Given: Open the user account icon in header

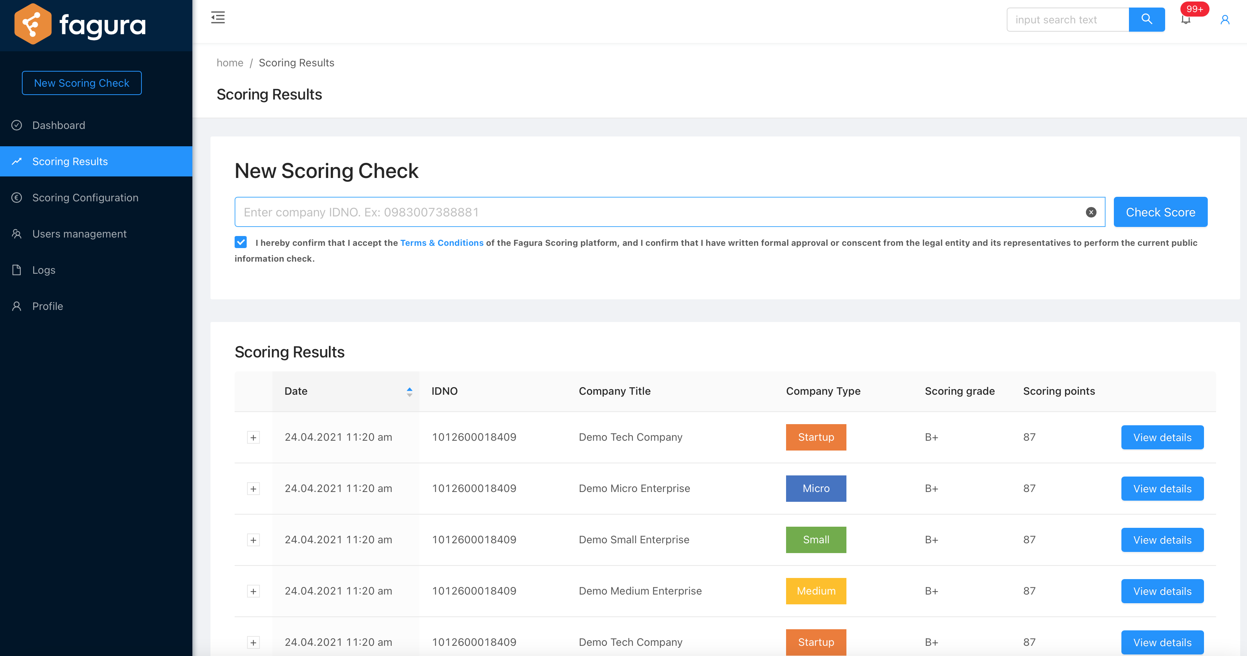Looking at the screenshot, I should (x=1225, y=20).
